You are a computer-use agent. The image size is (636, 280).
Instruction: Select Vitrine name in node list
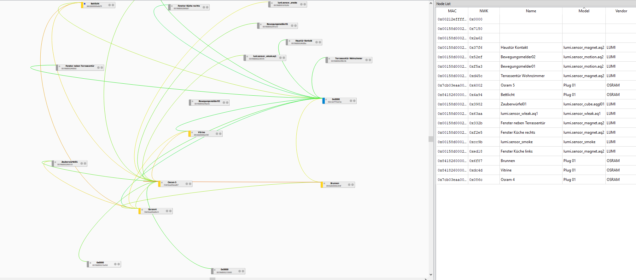(x=531, y=170)
